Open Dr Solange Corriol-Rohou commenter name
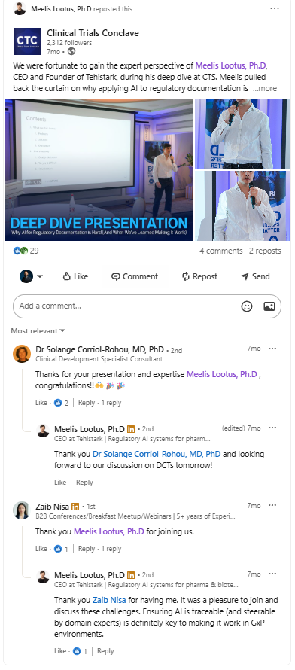The width and height of the screenshot is (295, 670). [x=99, y=349]
